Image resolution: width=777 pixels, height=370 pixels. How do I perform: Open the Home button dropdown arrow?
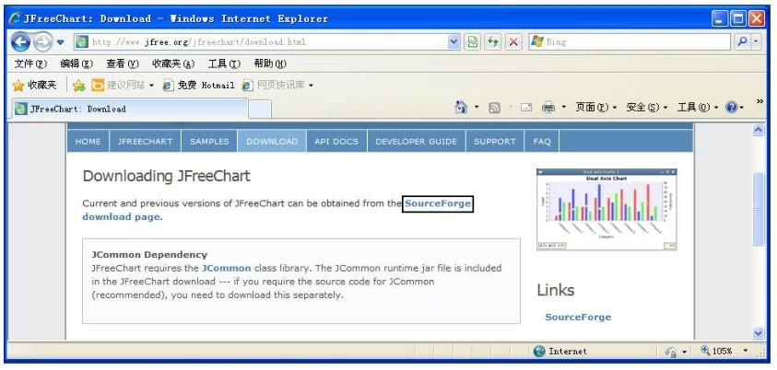coord(477,107)
